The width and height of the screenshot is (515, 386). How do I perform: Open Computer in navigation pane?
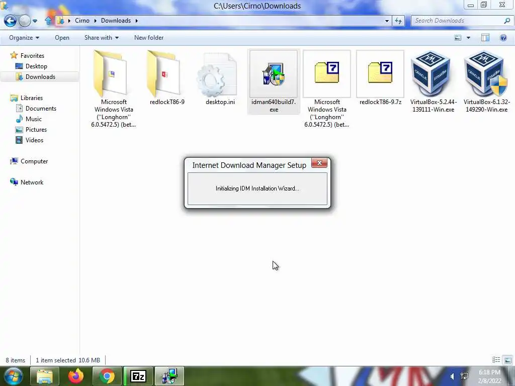coord(34,161)
